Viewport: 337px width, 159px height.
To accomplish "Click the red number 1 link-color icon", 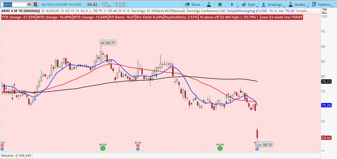I will (x=35, y=4).
